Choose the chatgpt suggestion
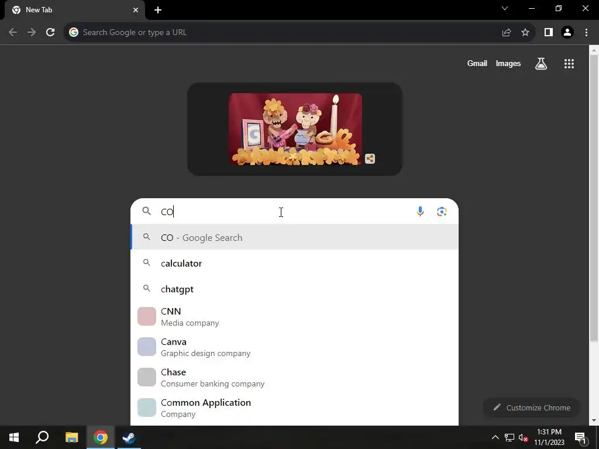Viewport: 599px width, 449px height. point(295,289)
